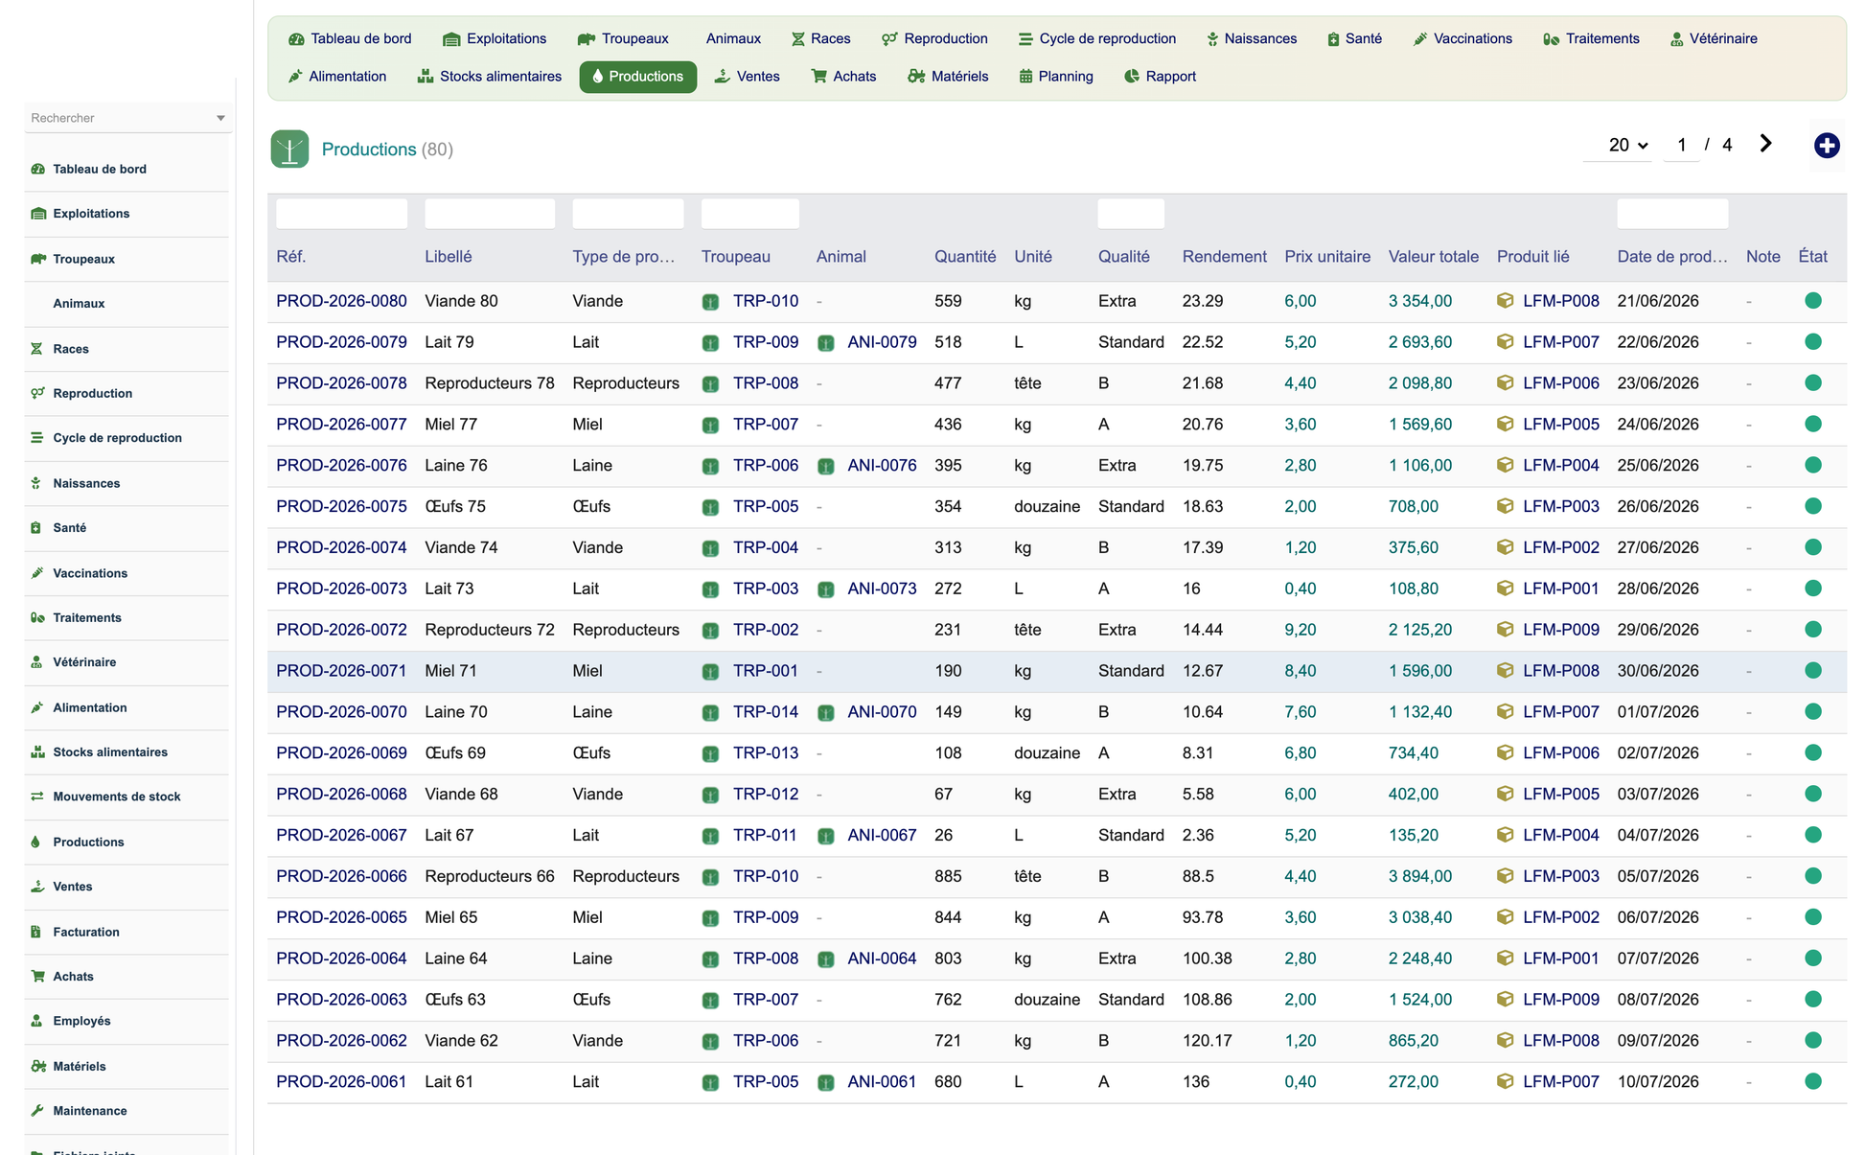Switch to the Animaux tab
Viewport: 1865px width, 1155px height.
point(733,39)
